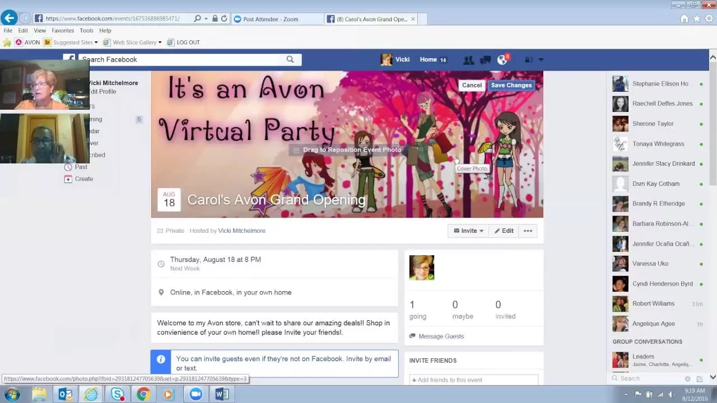
Task: Expand address bar autocomplete dropdown arrow
Action: pyautogui.click(x=206, y=18)
